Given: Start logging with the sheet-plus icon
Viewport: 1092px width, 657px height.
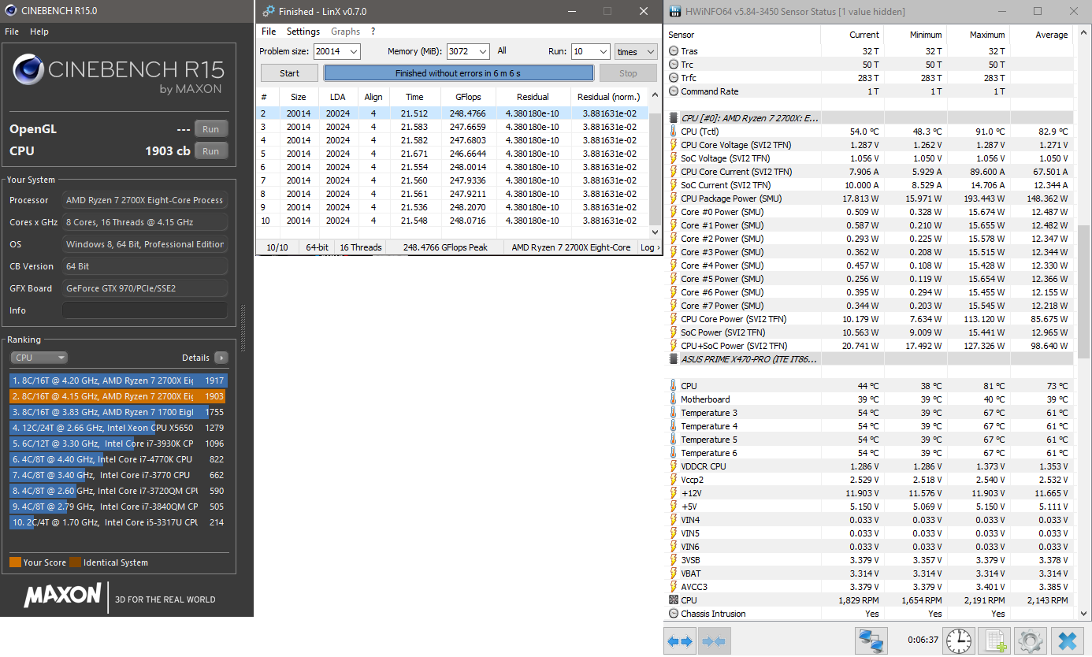Looking at the screenshot, I should pyautogui.click(x=996, y=640).
